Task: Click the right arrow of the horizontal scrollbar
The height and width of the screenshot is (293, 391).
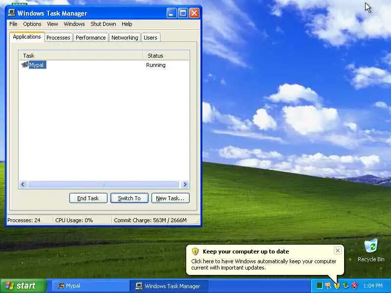Action: point(185,185)
